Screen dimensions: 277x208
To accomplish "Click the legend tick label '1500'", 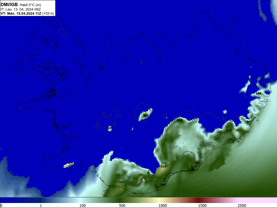I will tap(202, 206).
